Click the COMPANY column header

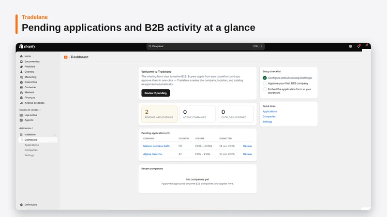tap(149, 138)
